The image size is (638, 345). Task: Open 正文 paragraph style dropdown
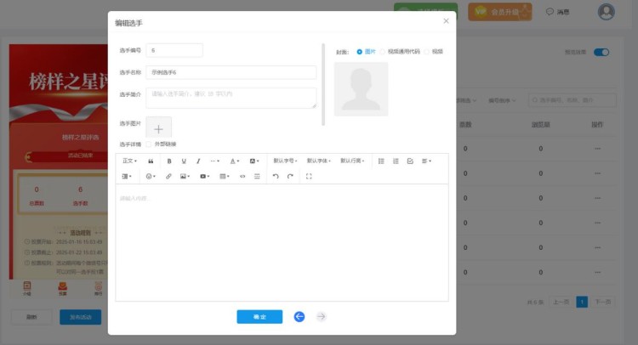point(129,161)
